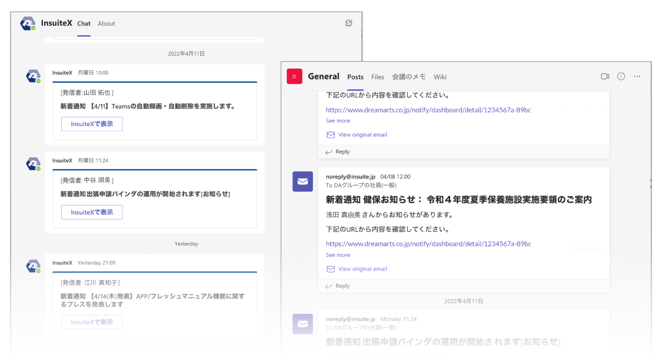Open channel info with the i icon
Screen dimensions: 662x358
(621, 77)
